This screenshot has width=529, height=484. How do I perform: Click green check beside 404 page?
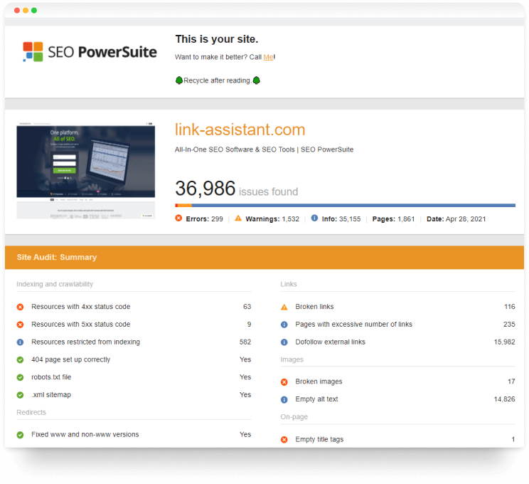tap(20, 359)
